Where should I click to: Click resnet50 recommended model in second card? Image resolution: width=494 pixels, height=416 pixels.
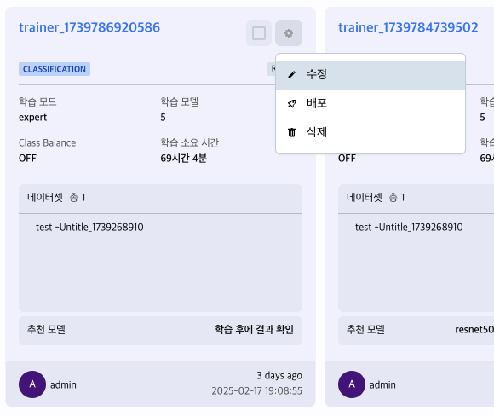474,330
